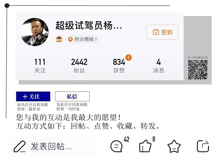Expand 积分商城 via its chevron arrow
217x163 pixels.
pyautogui.click(x=96, y=39)
